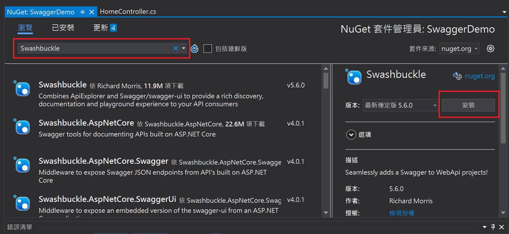Open 檢視授權 license link
This screenshot has height=234, width=509.
[x=402, y=213]
